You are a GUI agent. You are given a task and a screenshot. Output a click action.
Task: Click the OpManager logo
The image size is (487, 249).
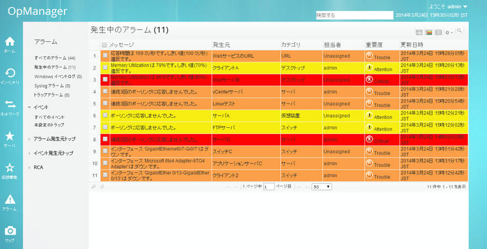(x=38, y=11)
